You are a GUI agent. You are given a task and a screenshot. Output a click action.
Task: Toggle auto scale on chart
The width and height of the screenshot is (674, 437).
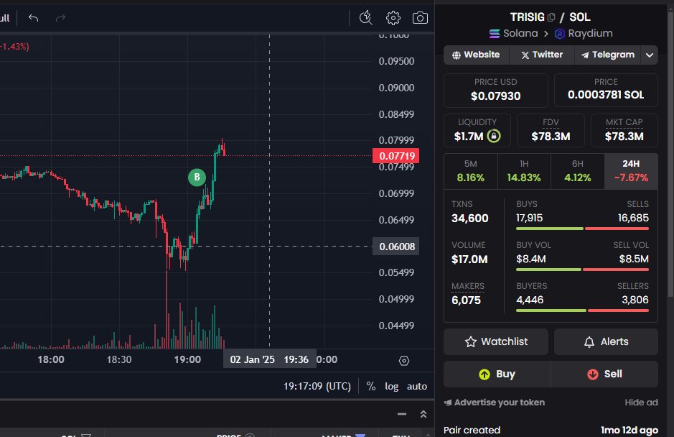[416, 386]
